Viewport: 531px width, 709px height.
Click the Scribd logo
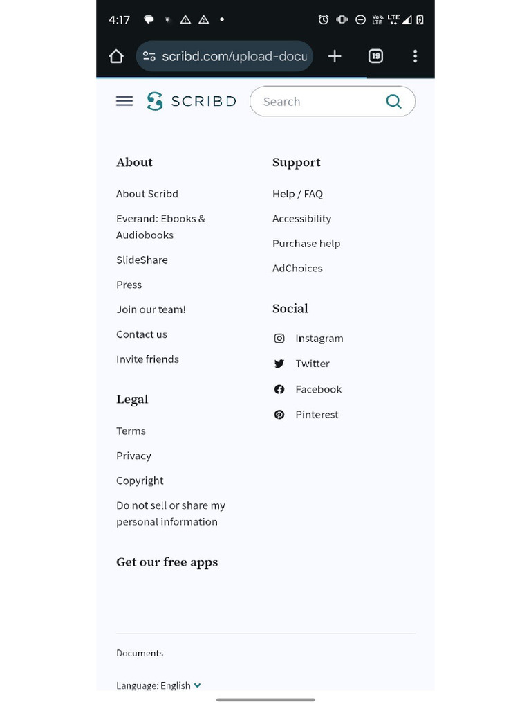(192, 102)
